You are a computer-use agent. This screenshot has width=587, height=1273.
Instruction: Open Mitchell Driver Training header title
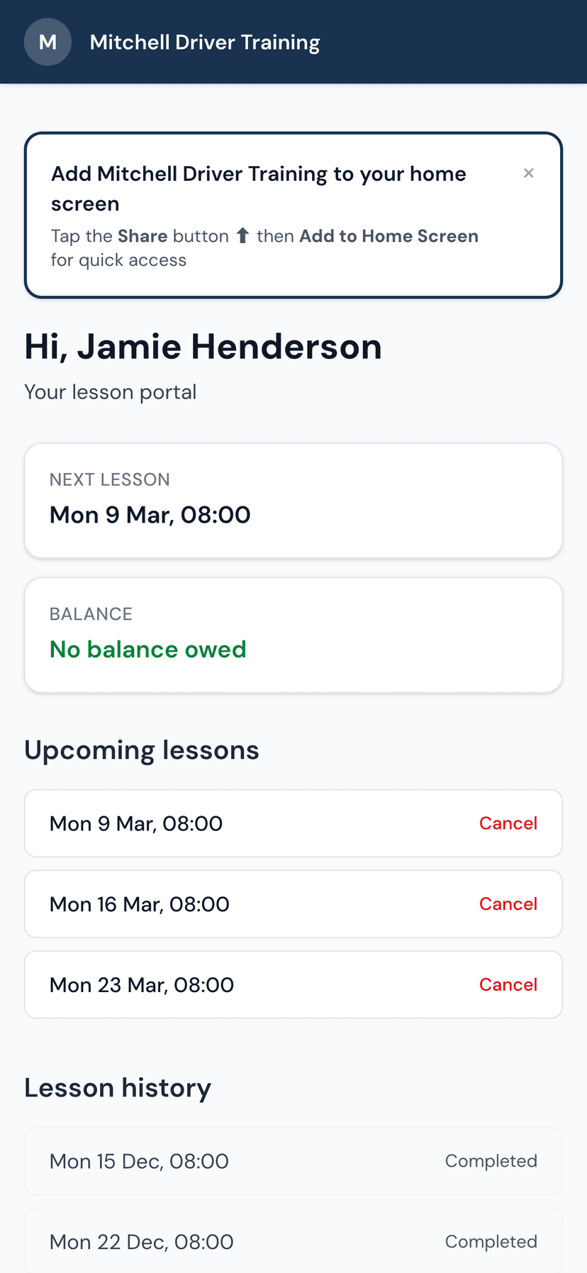205,43
